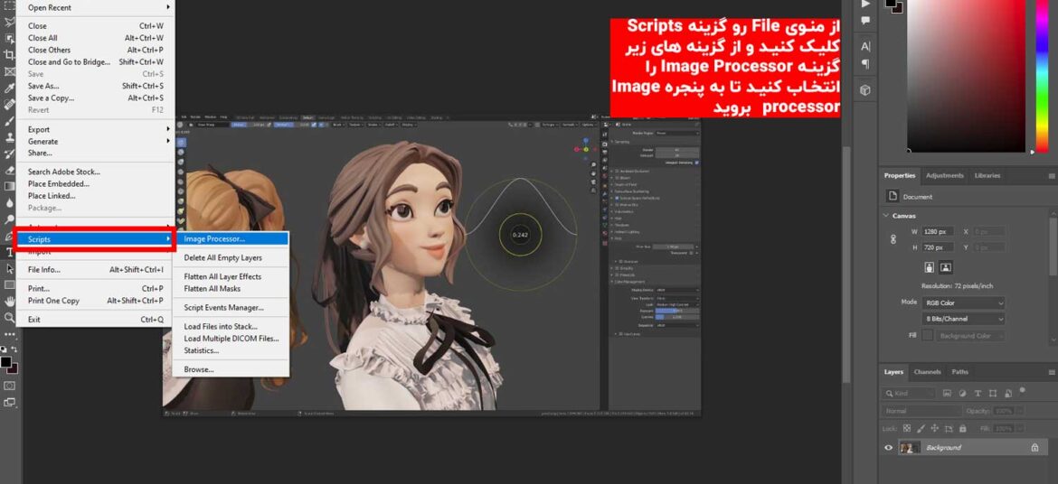Collapse the Canvas section chevron

pyautogui.click(x=886, y=216)
